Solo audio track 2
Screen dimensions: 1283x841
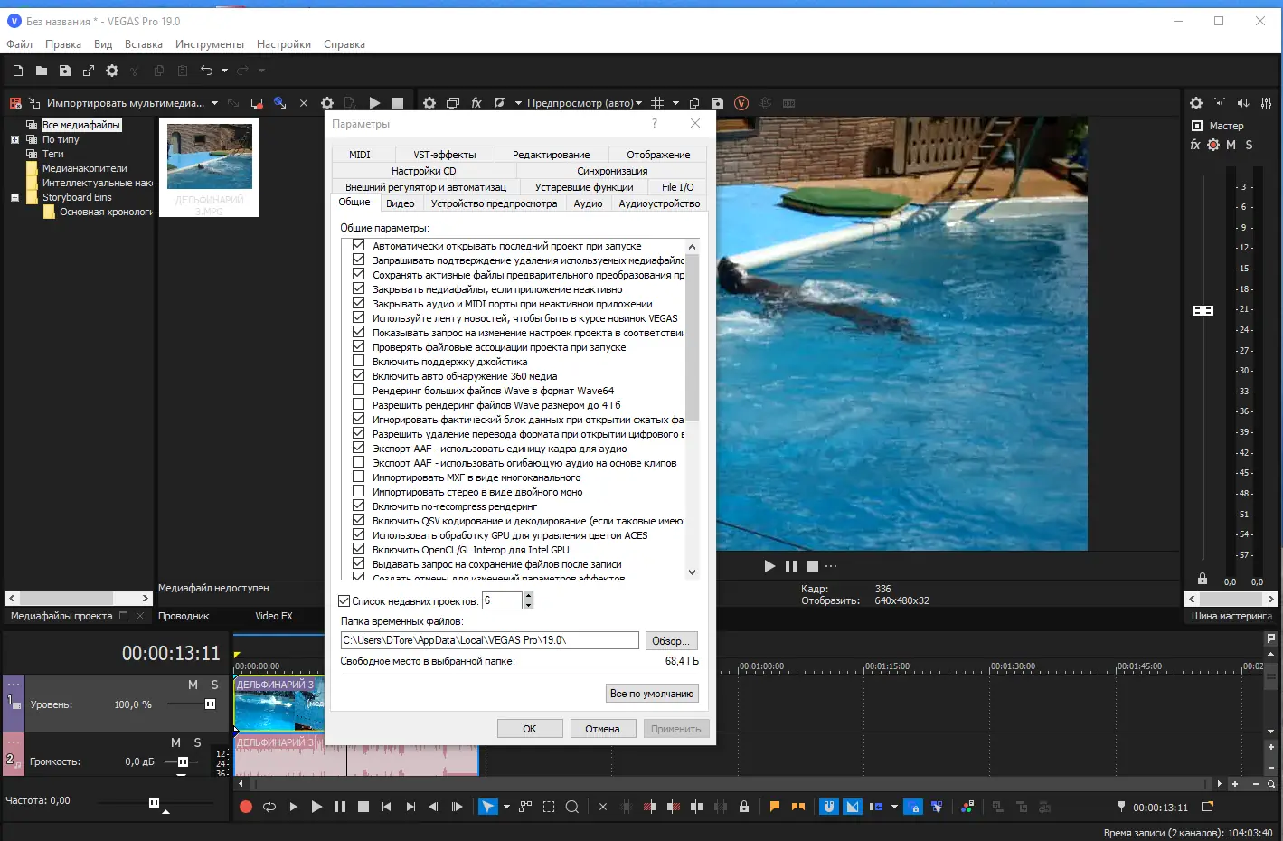tap(197, 742)
